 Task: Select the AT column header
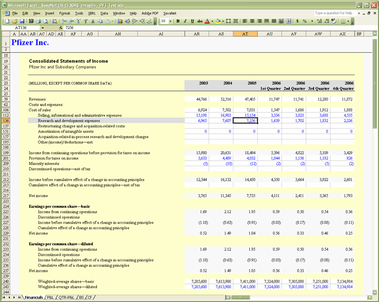[x=245, y=34]
